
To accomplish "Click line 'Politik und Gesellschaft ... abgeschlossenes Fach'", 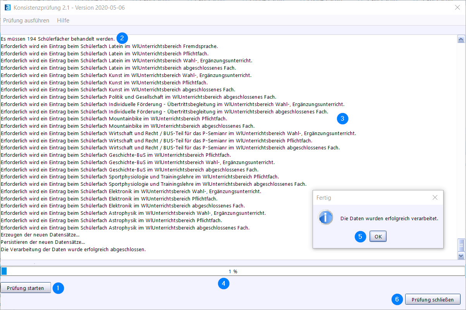I will [x=139, y=97].
